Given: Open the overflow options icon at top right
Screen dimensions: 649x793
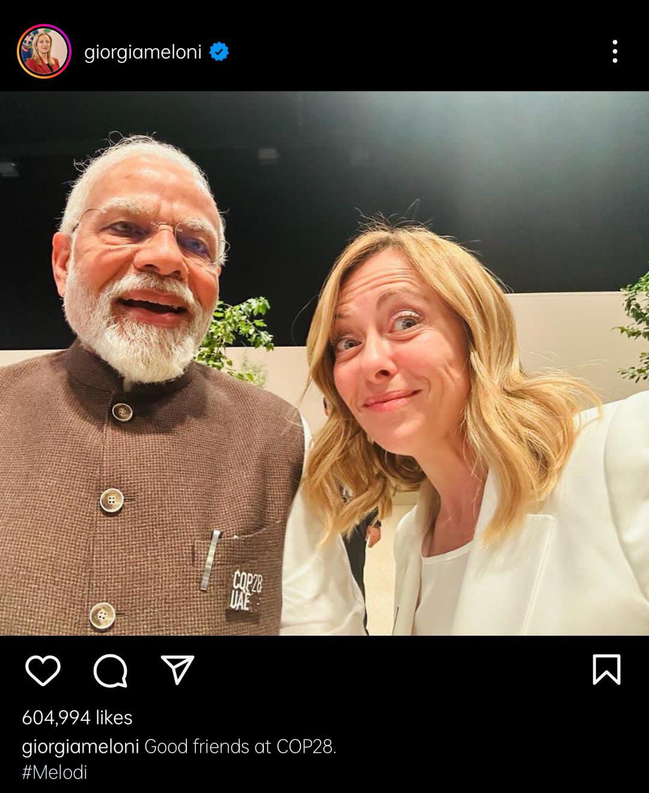Looking at the screenshot, I should (x=615, y=52).
